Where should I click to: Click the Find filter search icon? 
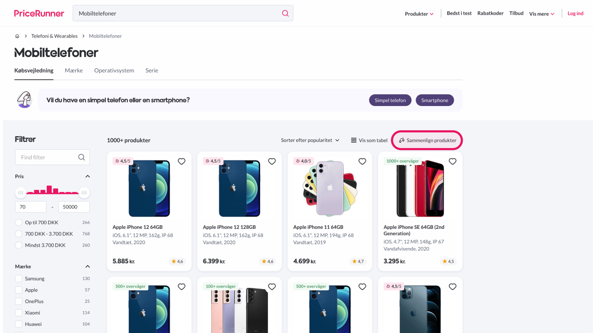(82, 157)
